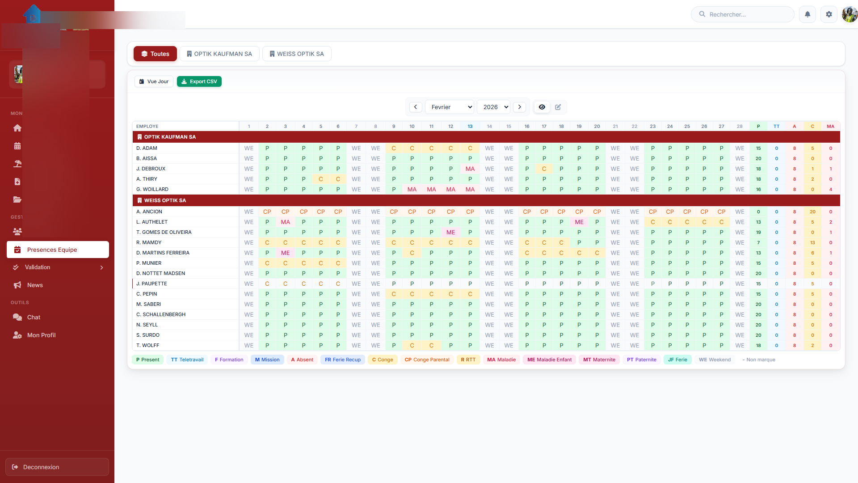
Task: Open the Fevrier month dropdown
Action: pyautogui.click(x=450, y=107)
